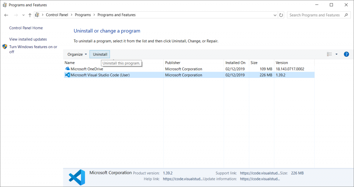This screenshot has width=354, height=187.
Task: Maximize the Programs and Features window
Action: [x=331, y=5]
